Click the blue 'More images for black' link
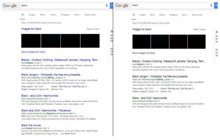 33,52
